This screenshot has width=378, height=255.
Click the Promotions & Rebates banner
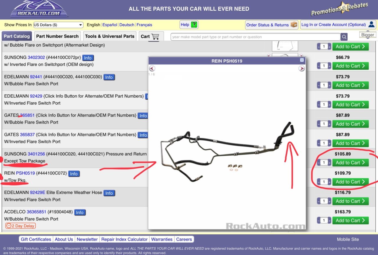[340, 9]
